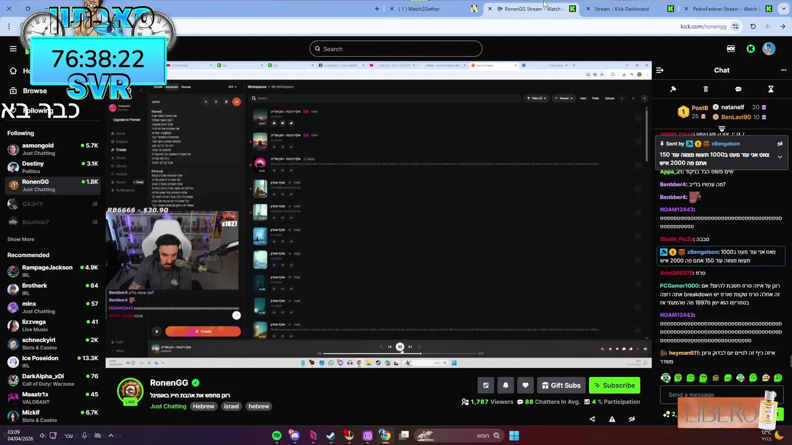Click orange Create button in stream

(x=203, y=331)
